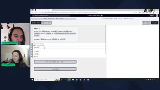Switch to the styles.css file tab
This screenshot has height=90, width=160.
(x=46, y=23)
